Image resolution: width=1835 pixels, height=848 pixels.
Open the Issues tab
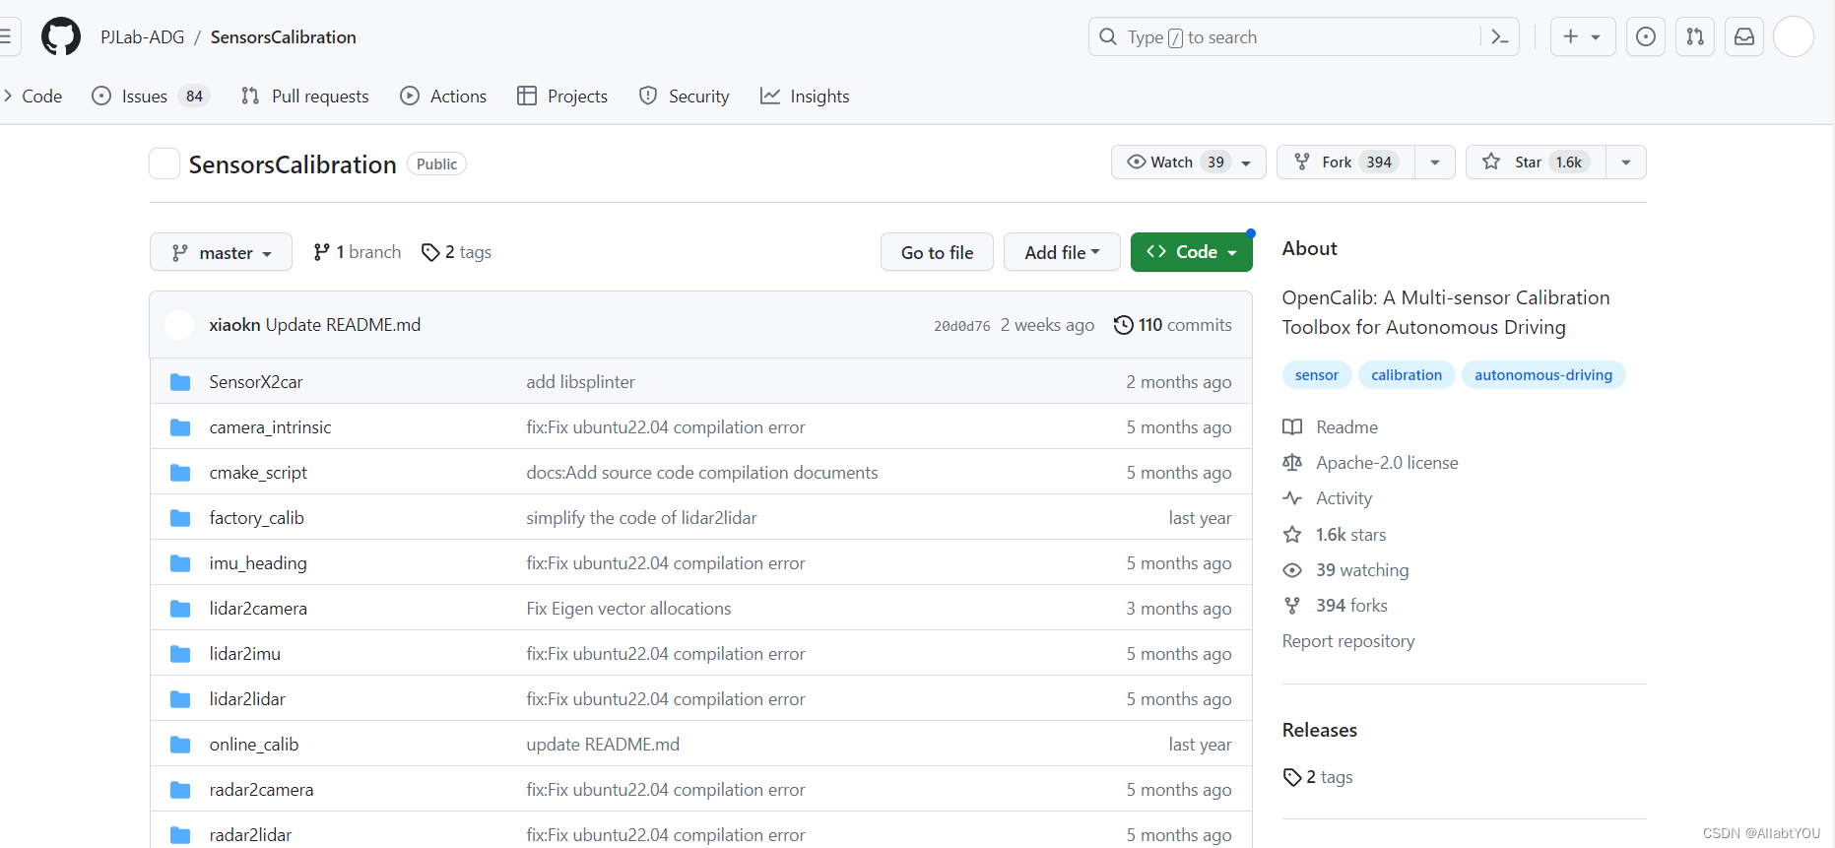150,96
